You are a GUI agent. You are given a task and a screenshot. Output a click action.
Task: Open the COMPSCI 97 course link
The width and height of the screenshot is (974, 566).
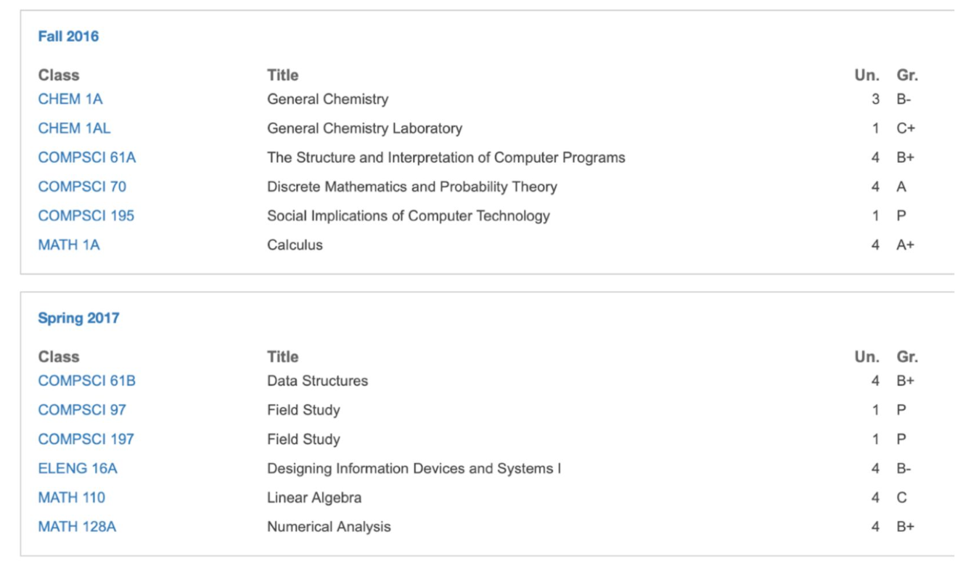tap(82, 410)
